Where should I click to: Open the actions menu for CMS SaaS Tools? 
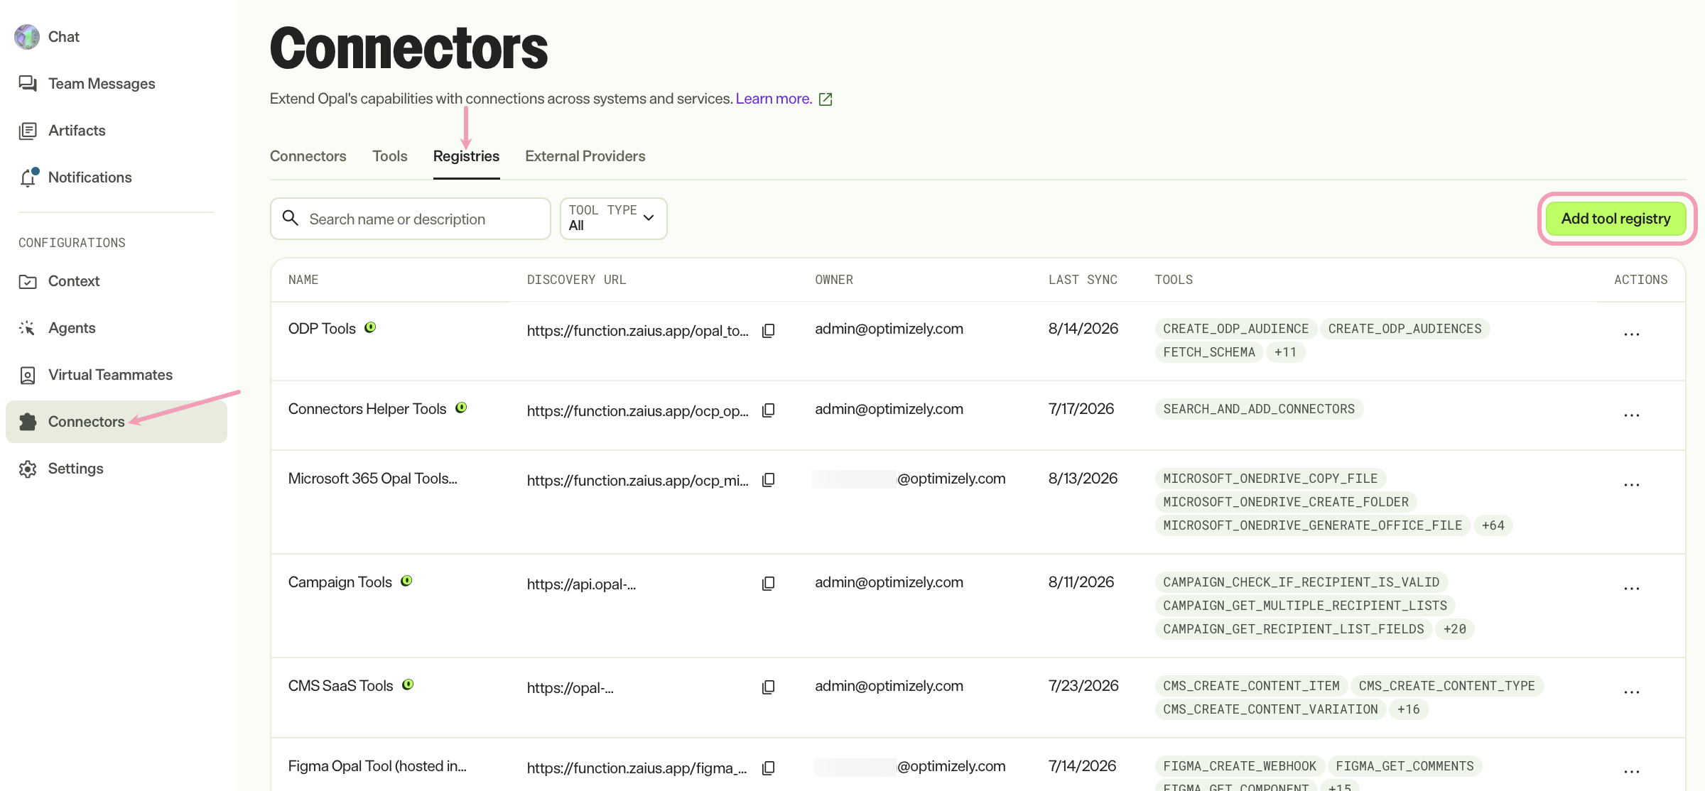(x=1632, y=692)
